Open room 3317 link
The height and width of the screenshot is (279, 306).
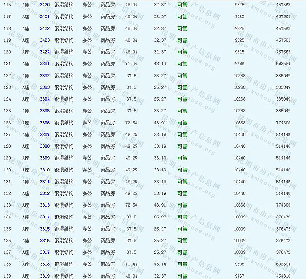click(x=44, y=252)
